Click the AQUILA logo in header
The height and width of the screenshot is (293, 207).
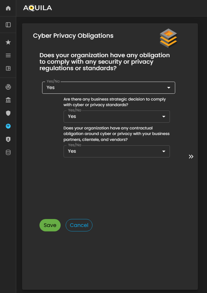coord(37,8)
